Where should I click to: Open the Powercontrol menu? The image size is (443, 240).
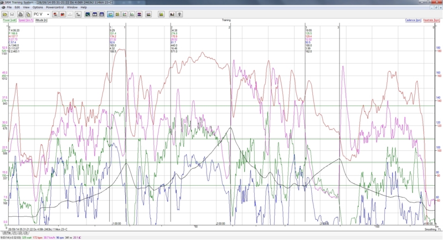click(55, 7)
